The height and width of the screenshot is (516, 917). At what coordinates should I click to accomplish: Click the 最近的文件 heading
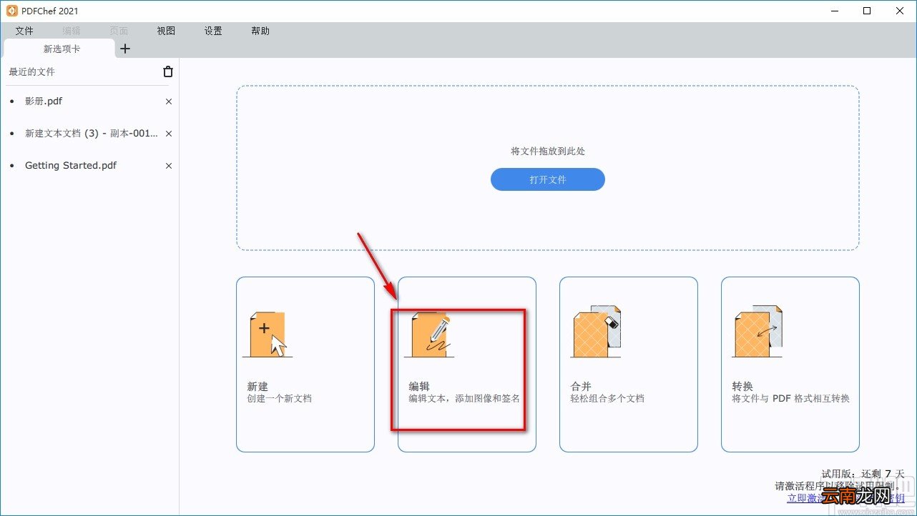click(31, 71)
